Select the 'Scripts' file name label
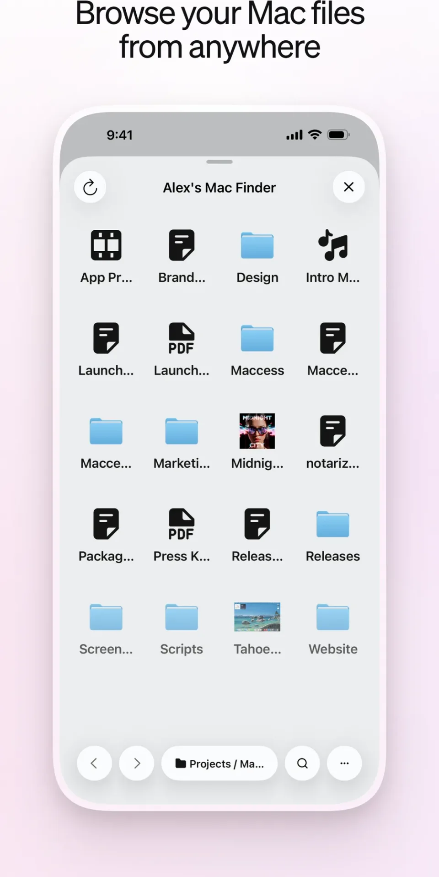 point(182,649)
